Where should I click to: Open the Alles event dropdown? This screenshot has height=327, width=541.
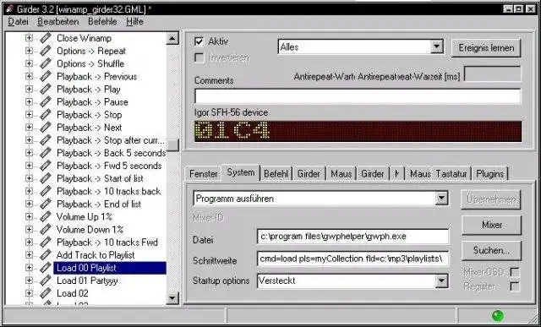437,46
